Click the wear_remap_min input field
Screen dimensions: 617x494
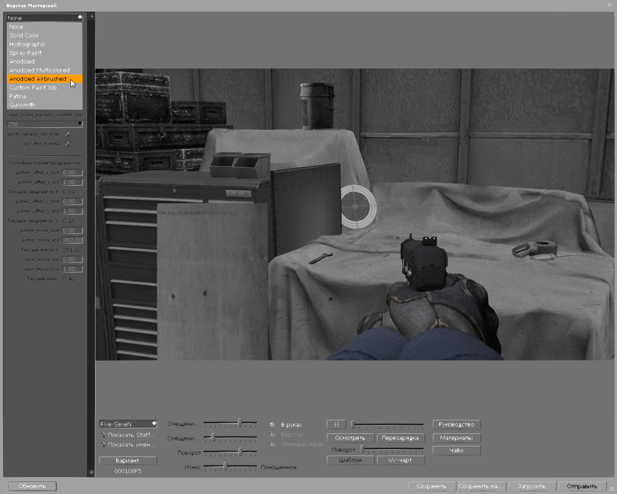[x=72, y=260]
